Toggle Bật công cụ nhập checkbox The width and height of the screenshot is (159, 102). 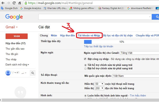click(85, 59)
